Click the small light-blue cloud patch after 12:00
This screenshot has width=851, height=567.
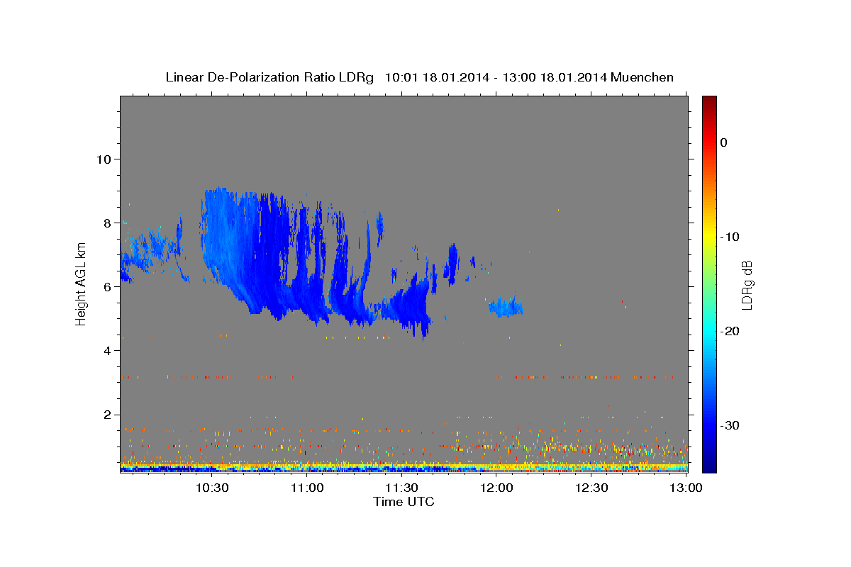[506, 307]
